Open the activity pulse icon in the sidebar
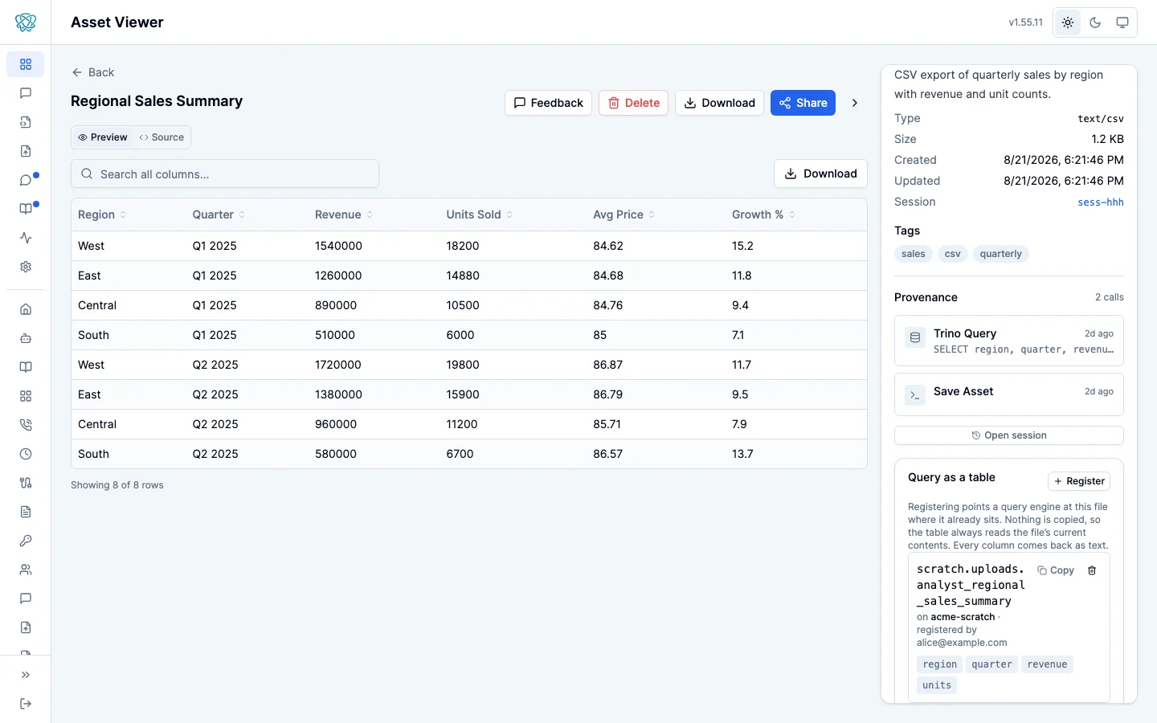This screenshot has height=723, width=1157. click(x=26, y=238)
